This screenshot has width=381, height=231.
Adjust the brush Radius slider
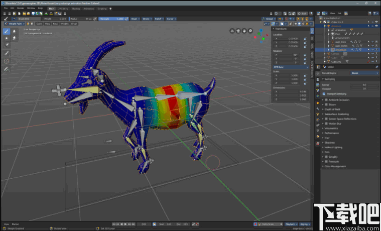coord(81,19)
